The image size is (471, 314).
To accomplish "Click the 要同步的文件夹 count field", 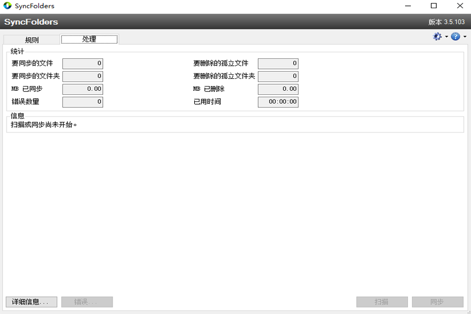I will tap(82, 77).
